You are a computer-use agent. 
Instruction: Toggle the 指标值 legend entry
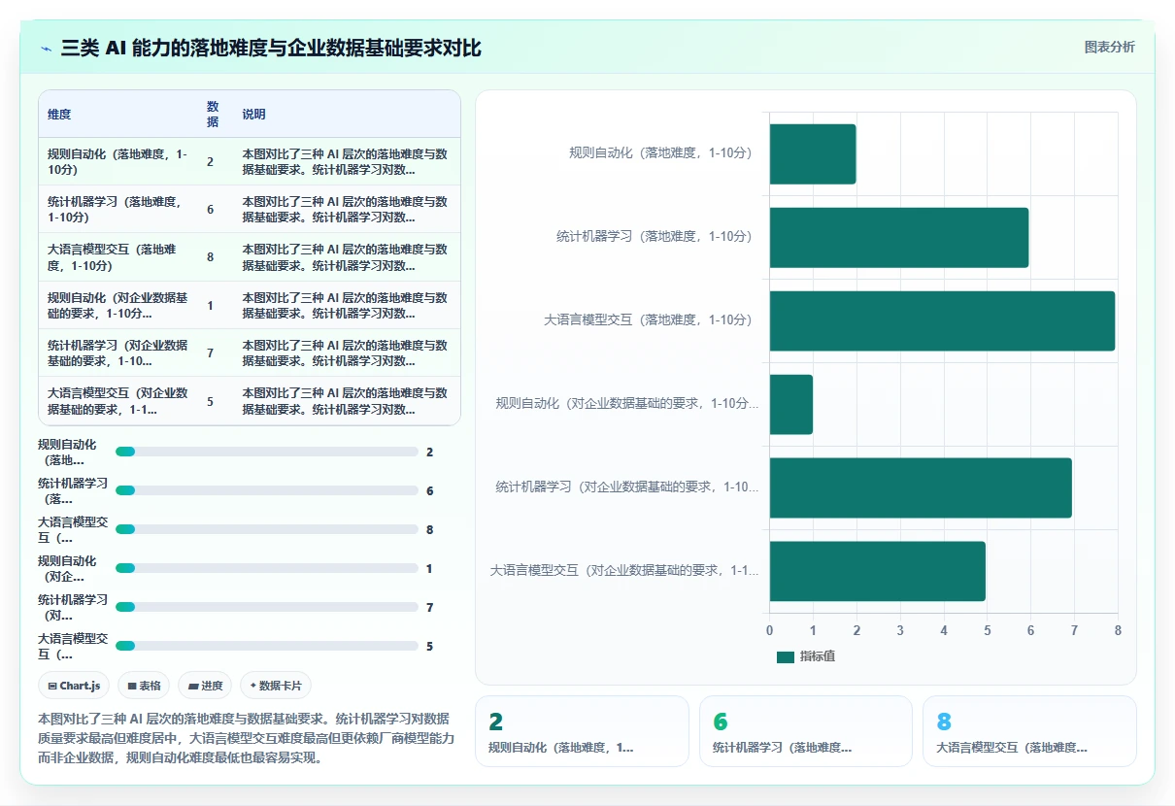click(806, 656)
